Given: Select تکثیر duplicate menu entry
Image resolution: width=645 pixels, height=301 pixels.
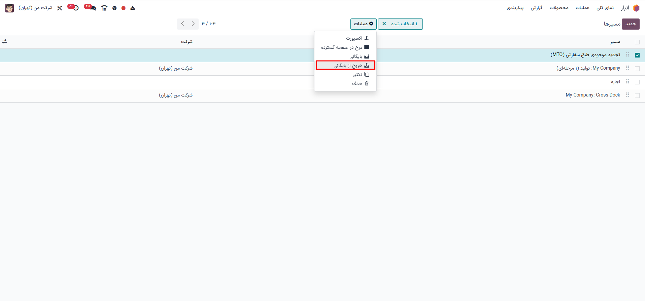Looking at the screenshot, I should [358, 74].
